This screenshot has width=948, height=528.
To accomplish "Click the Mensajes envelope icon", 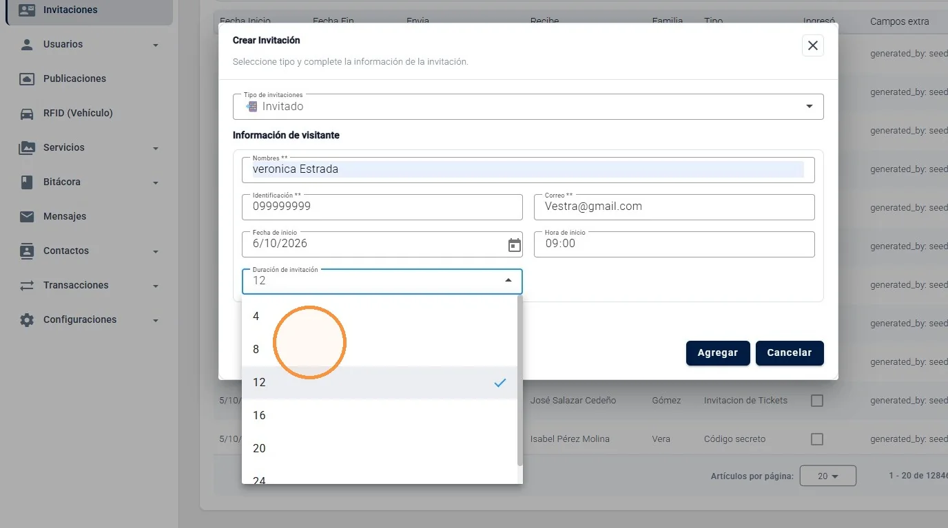I will point(27,216).
